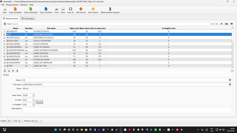Image resolution: width=237 pixels, height=133 pixels.
Task: Add known measurement
Action: click(x=81, y=10)
